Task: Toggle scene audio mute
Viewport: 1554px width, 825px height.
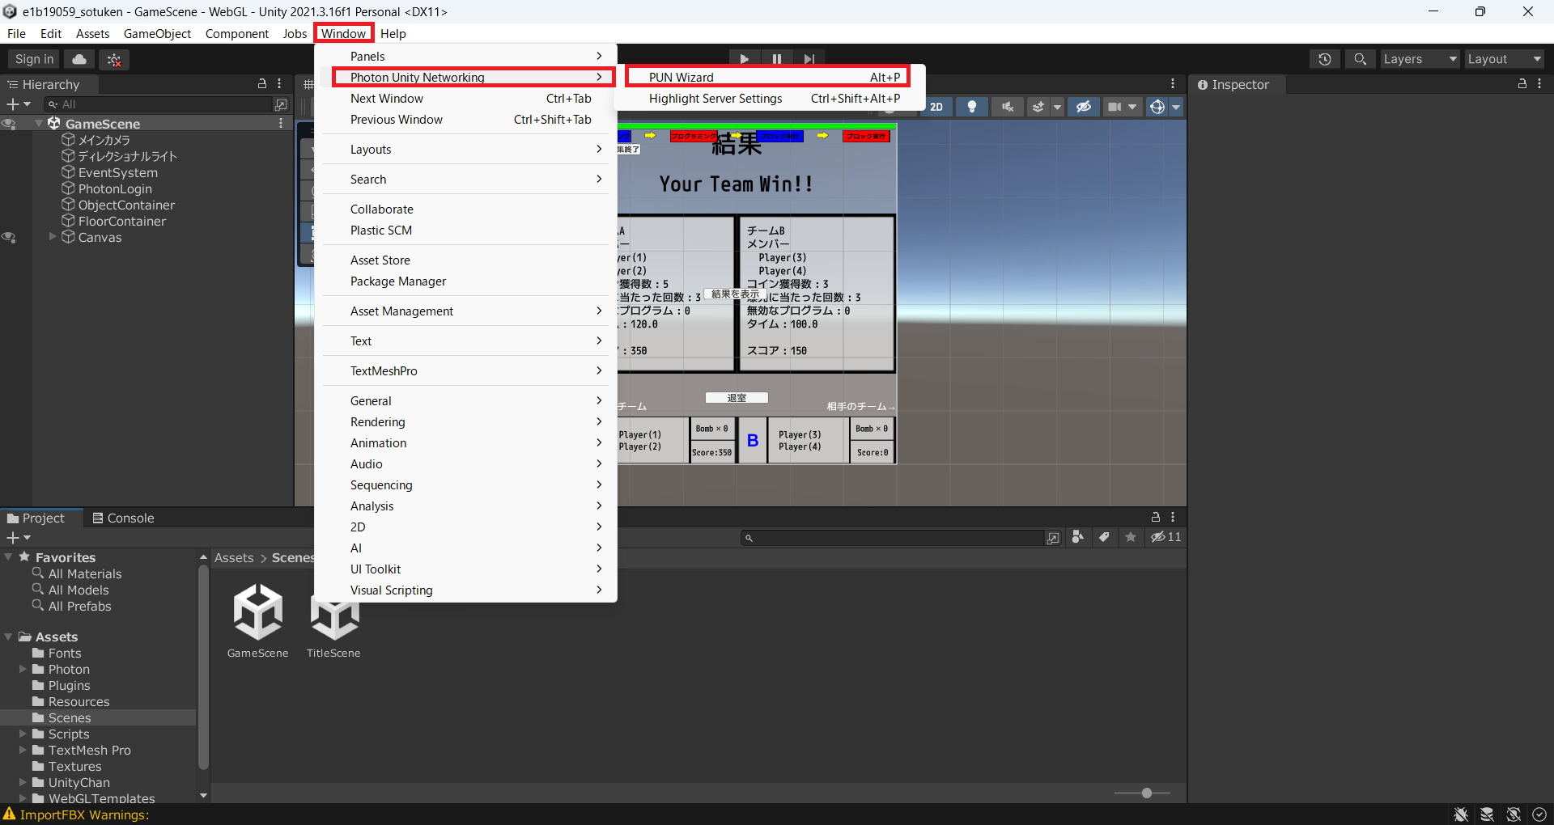Action: [1008, 107]
